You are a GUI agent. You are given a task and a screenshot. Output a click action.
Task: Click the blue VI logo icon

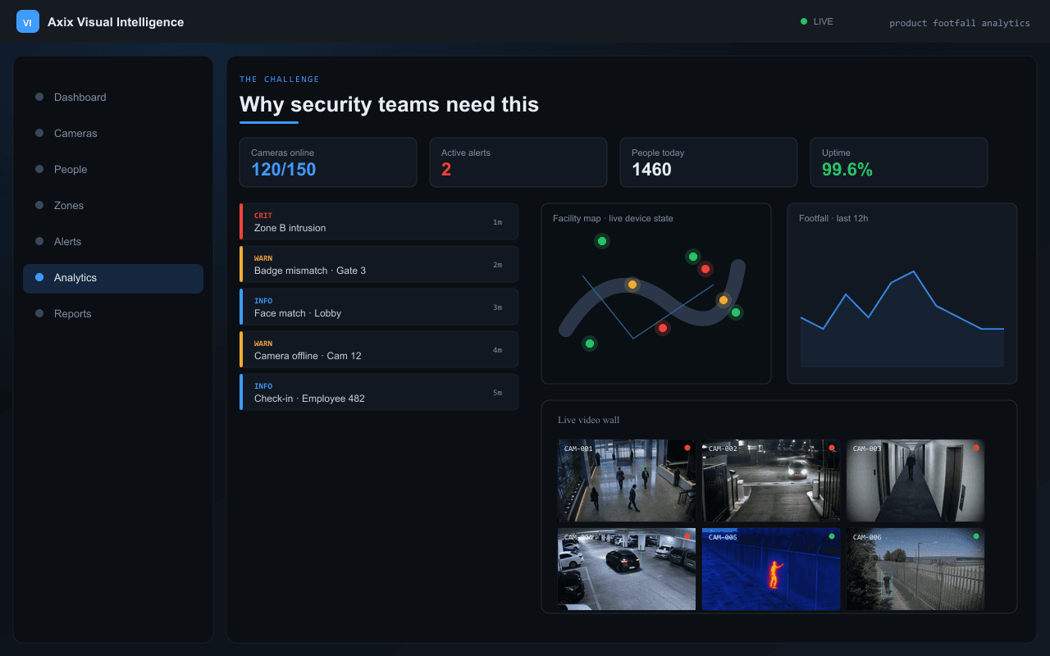tap(28, 22)
